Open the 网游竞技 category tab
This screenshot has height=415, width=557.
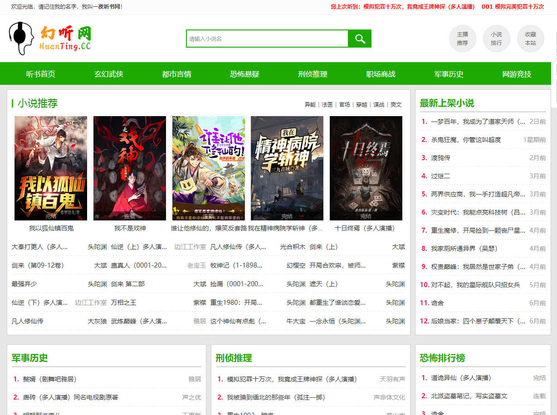pyautogui.click(x=517, y=74)
